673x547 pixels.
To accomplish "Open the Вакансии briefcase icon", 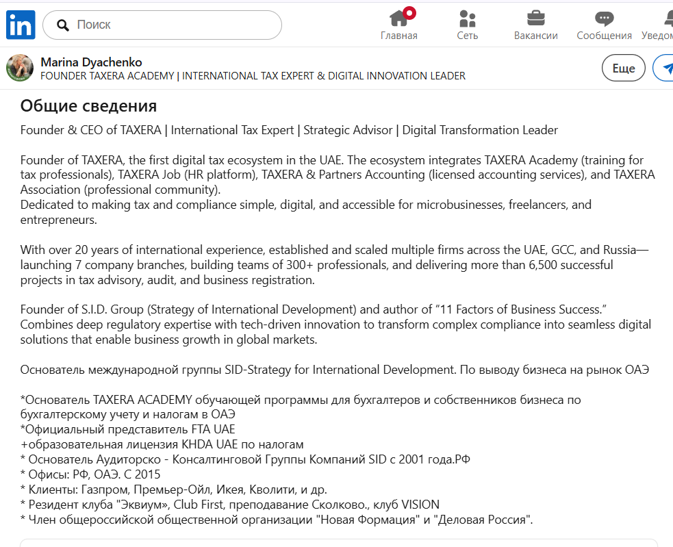I will point(535,18).
